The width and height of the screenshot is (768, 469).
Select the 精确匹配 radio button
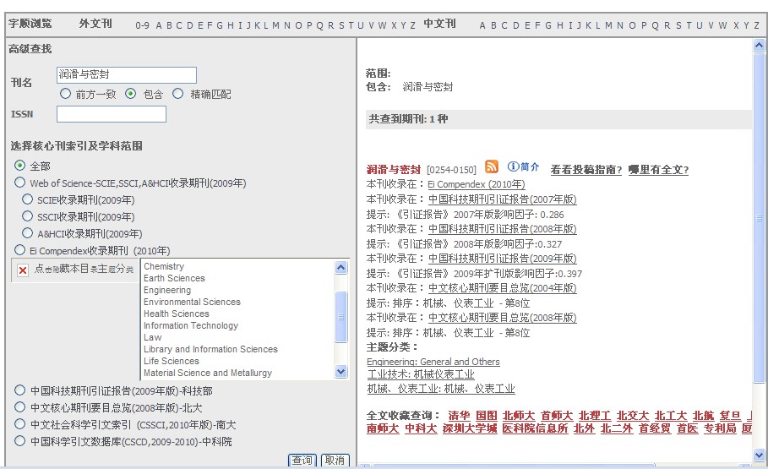coord(177,93)
